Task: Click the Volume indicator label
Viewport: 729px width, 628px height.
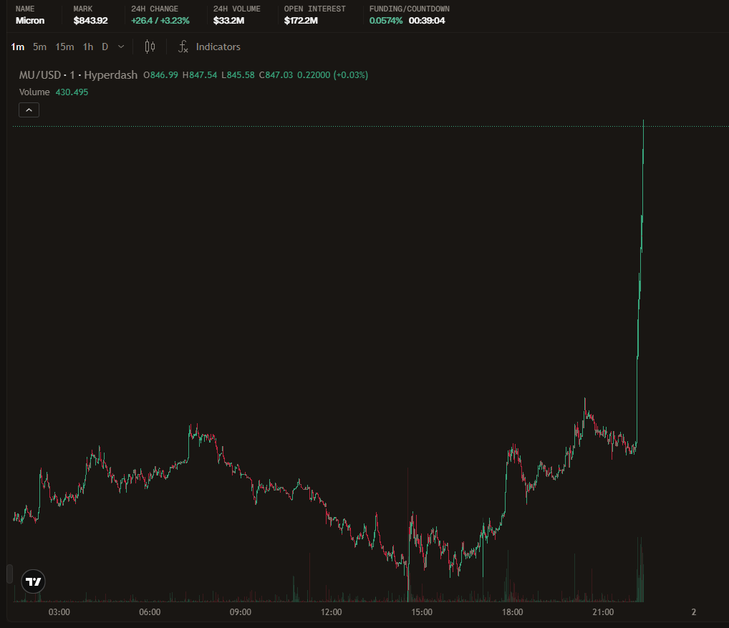Action: [x=34, y=92]
